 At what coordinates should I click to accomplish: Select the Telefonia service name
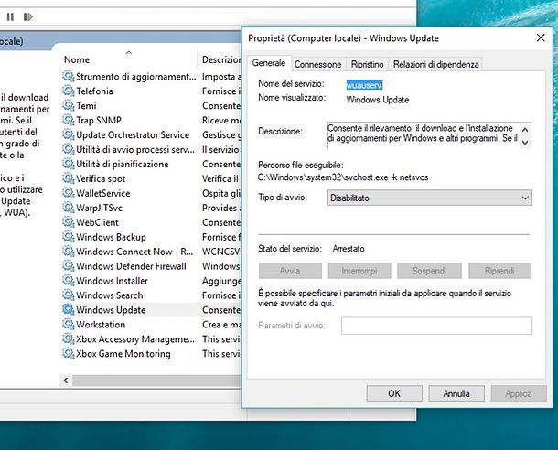pos(94,91)
